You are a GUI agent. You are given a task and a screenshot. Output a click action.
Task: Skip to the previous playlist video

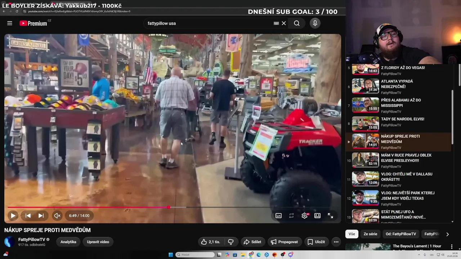(28, 215)
